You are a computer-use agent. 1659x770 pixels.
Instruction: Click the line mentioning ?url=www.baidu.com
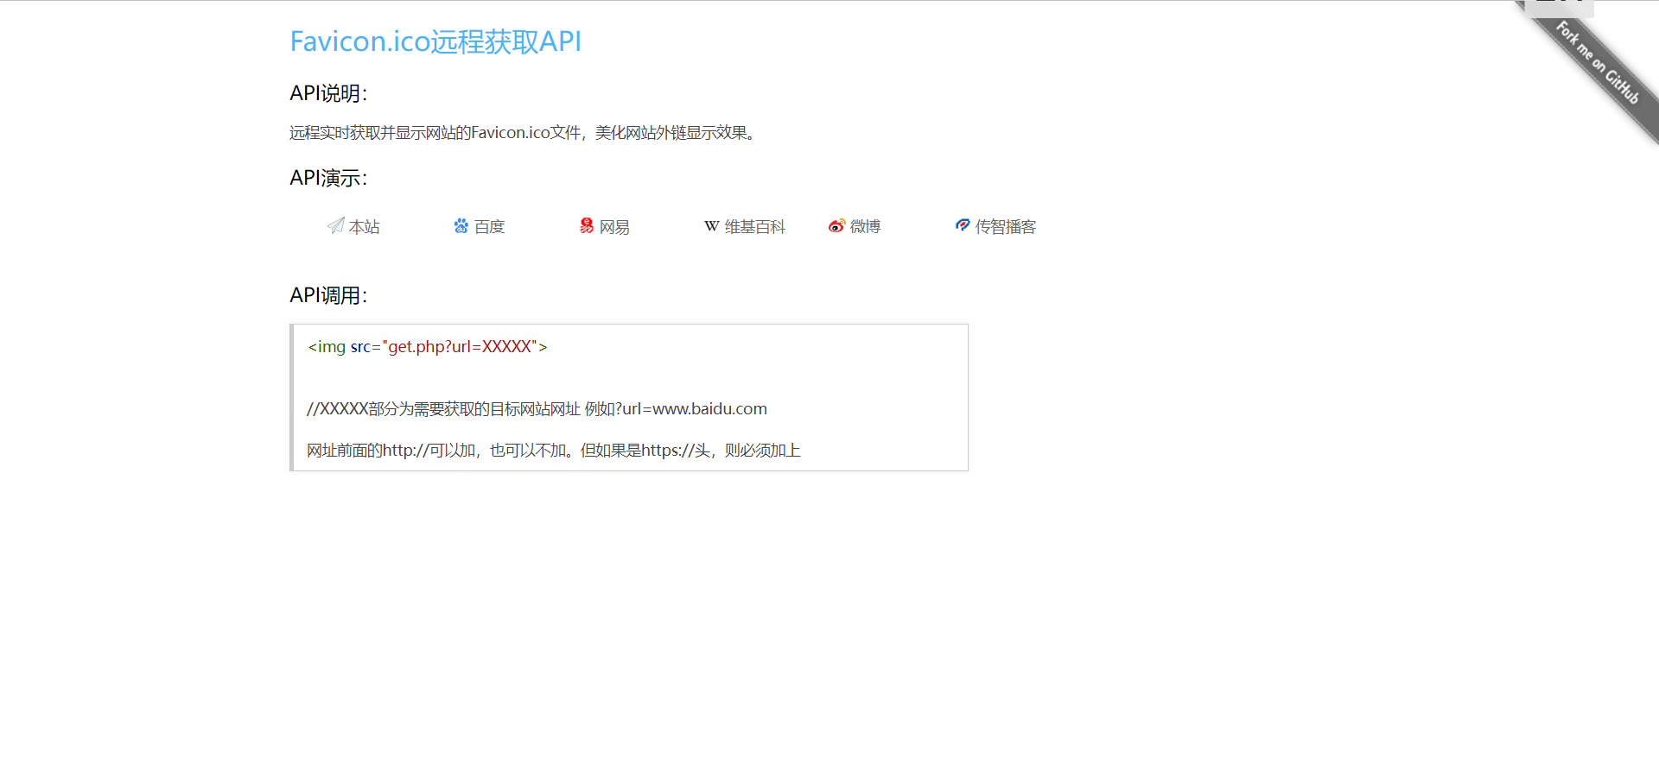point(537,408)
